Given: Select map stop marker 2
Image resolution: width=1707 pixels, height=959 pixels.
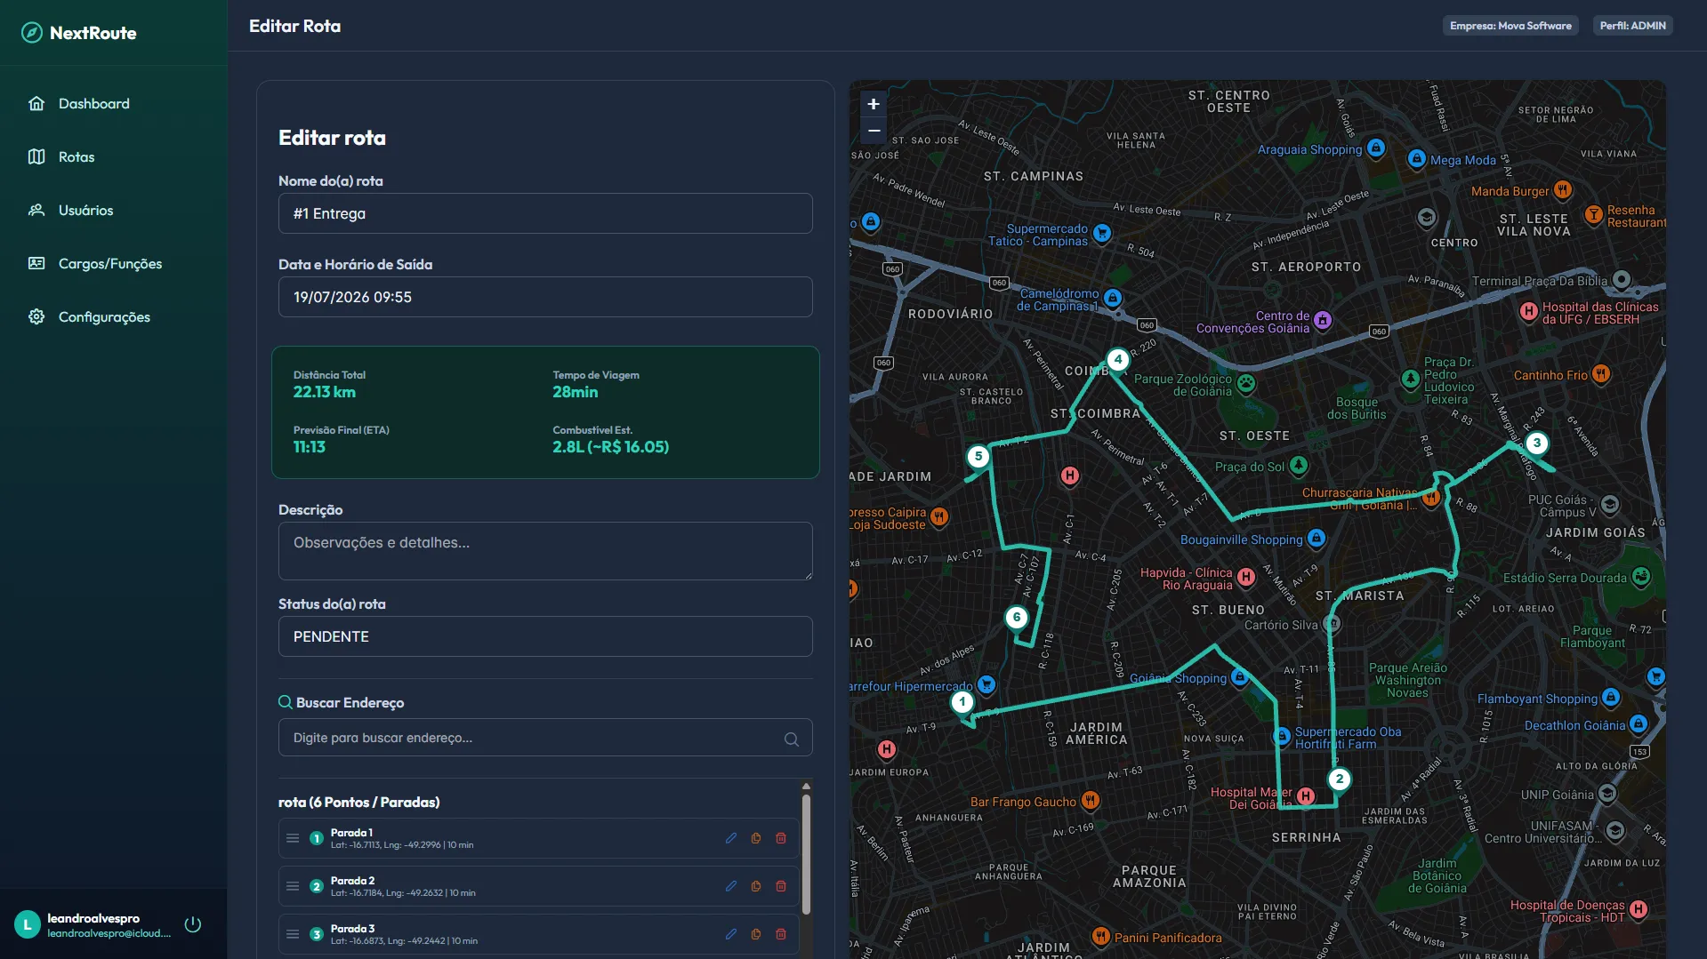Looking at the screenshot, I should pyautogui.click(x=1340, y=779).
